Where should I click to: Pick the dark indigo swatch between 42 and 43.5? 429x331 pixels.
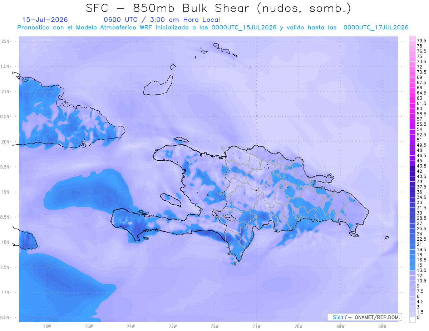coord(413,169)
